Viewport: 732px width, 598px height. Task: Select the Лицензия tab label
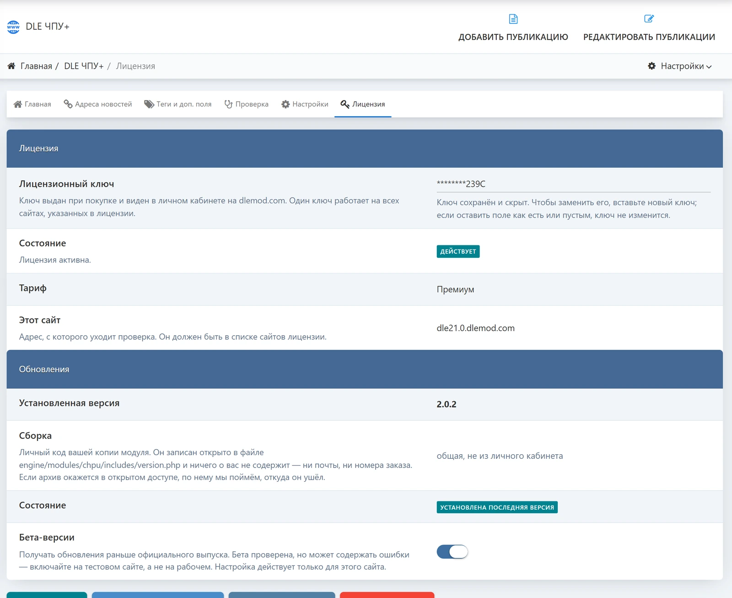[368, 104]
